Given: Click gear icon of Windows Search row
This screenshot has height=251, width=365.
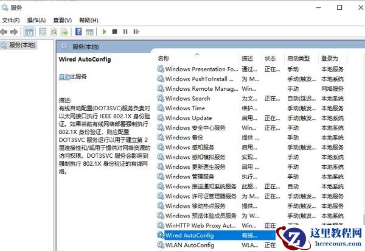Looking at the screenshot, I should pyautogui.click(x=161, y=98).
